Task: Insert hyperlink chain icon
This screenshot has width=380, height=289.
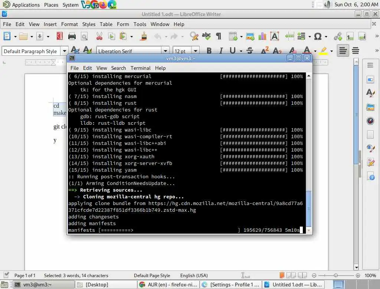Action: (x=338, y=36)
